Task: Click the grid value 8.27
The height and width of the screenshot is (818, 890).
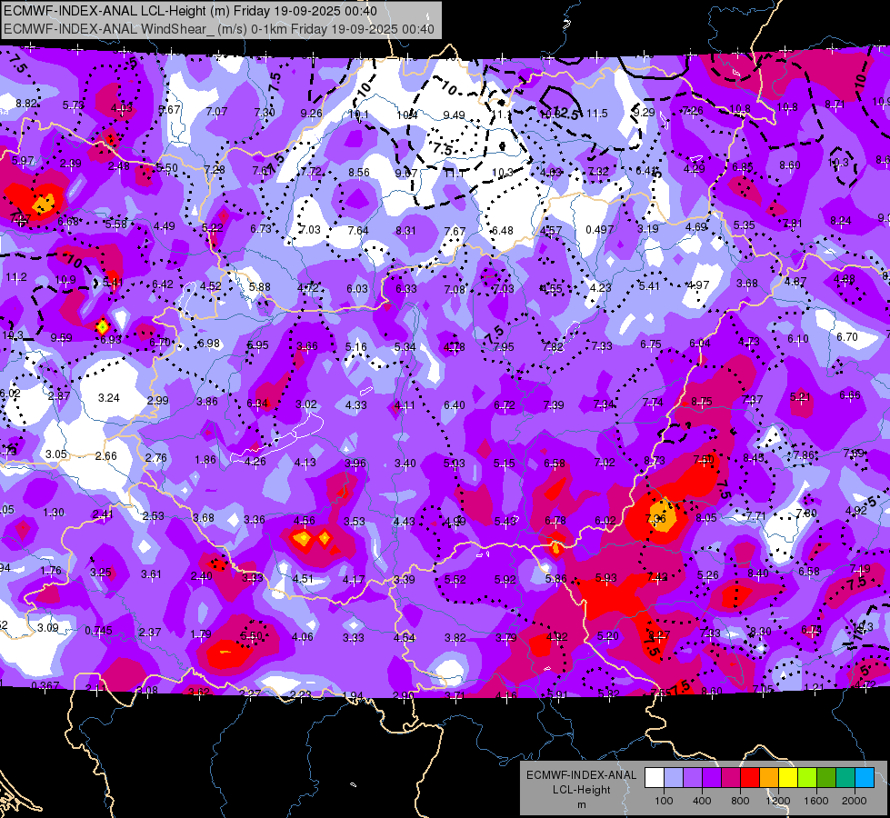Action: click(659, 634)
